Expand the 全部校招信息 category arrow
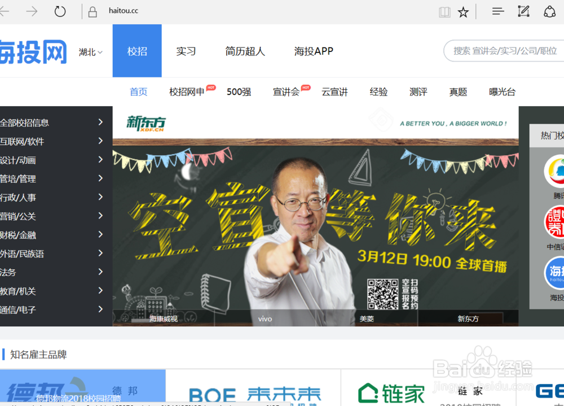This screenshot has height=406, width=564. pyautogui.click(x=101, y=122)
